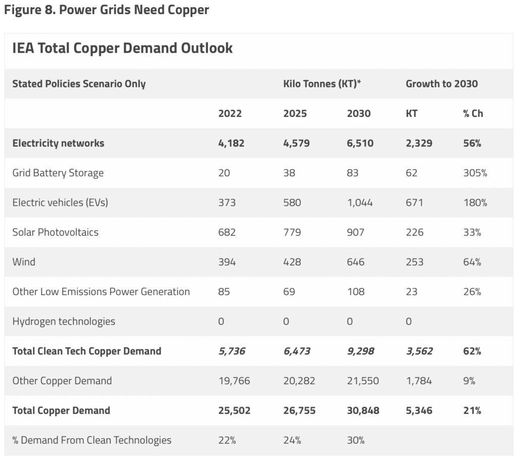Click the 646 value for Wind
This screenshot has width=517, height=460.
pyautogui.click(x=355, y=262)
